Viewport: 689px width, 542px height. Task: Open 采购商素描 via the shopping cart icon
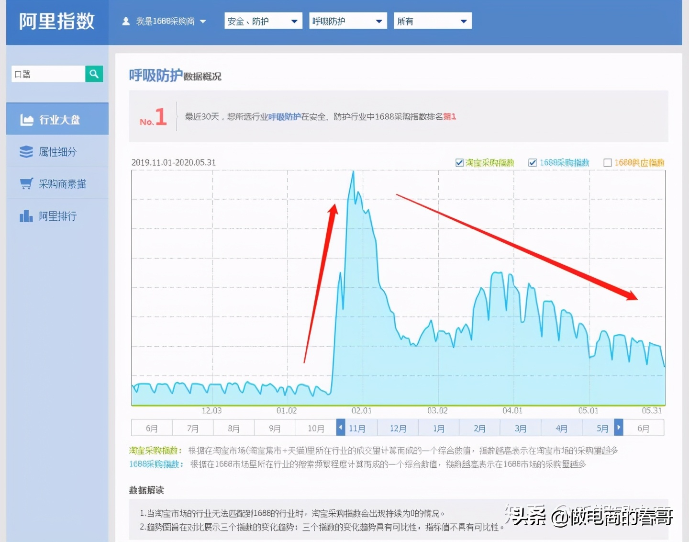pyautogui.click(x=26, y=183)
